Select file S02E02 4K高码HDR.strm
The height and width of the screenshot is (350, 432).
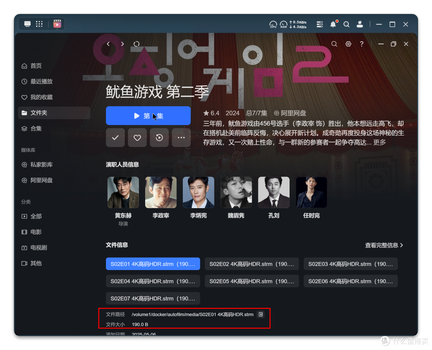pos(252,264)
